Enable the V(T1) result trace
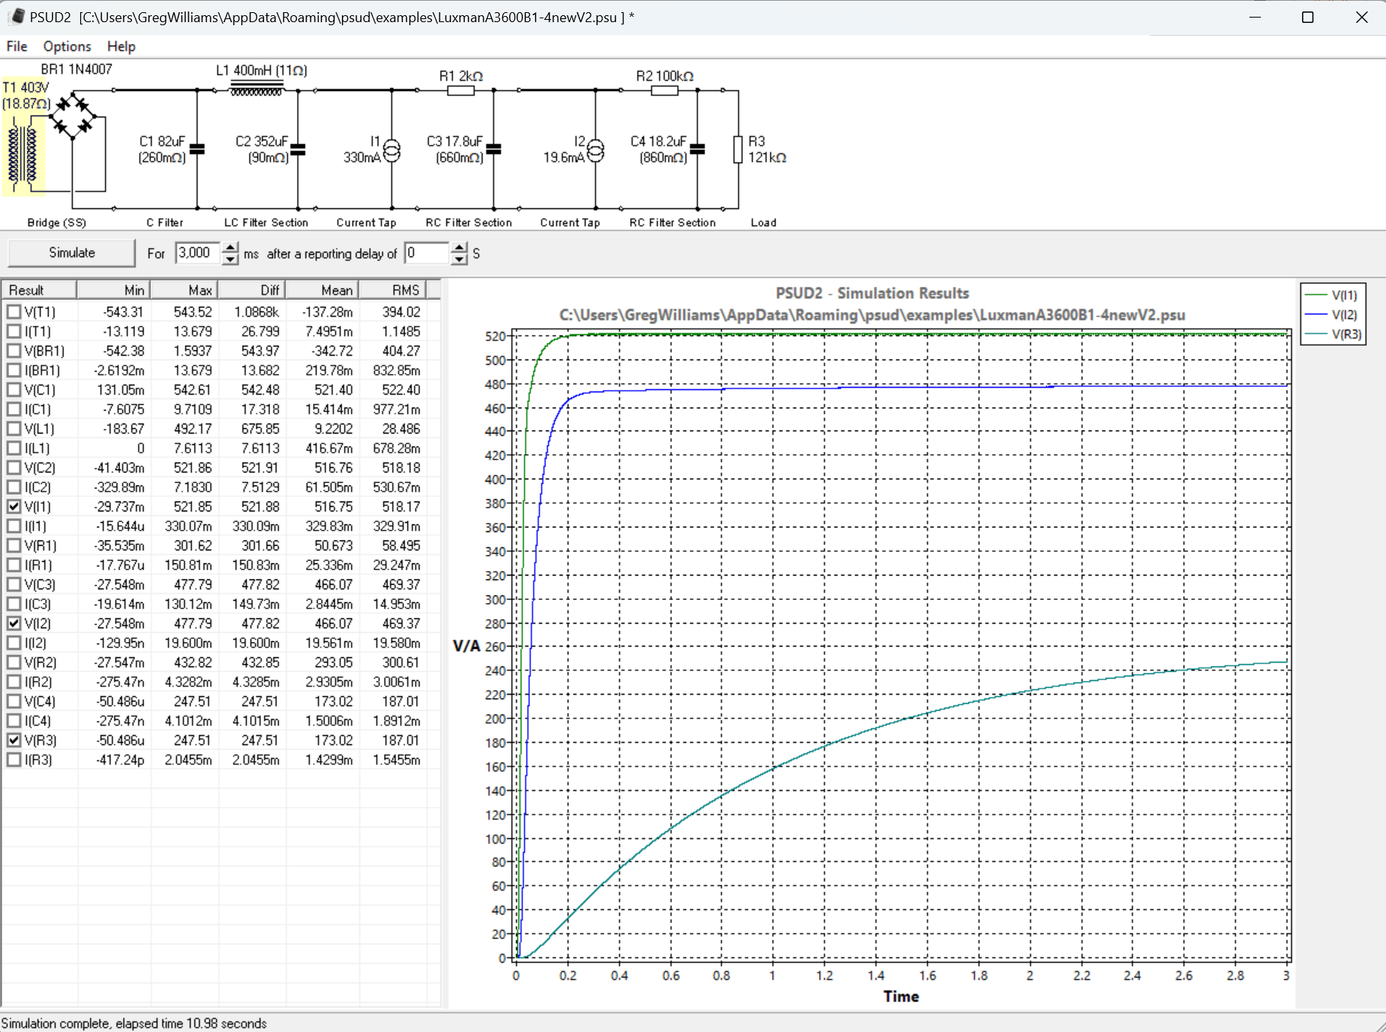This screenshot has width=1386, height=1032. tap(14, 312)
